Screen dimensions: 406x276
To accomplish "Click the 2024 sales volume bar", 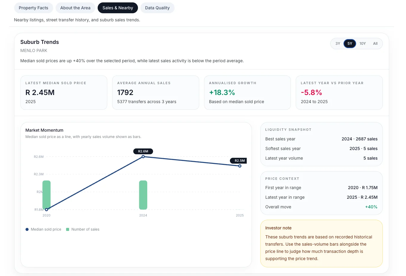I will point(143,195).
